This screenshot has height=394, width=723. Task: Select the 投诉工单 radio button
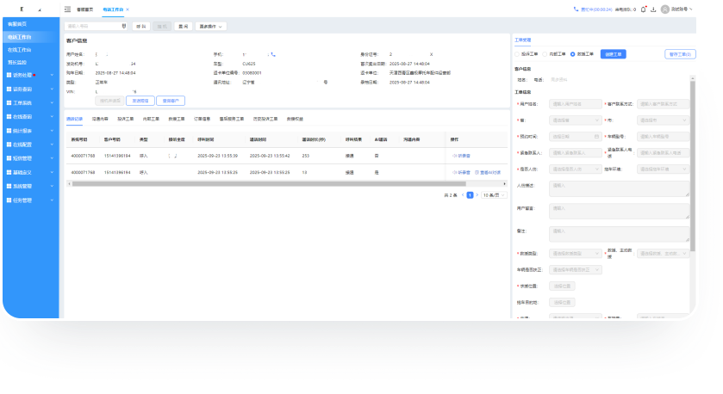pyautogui.click(x=517, y=53)
